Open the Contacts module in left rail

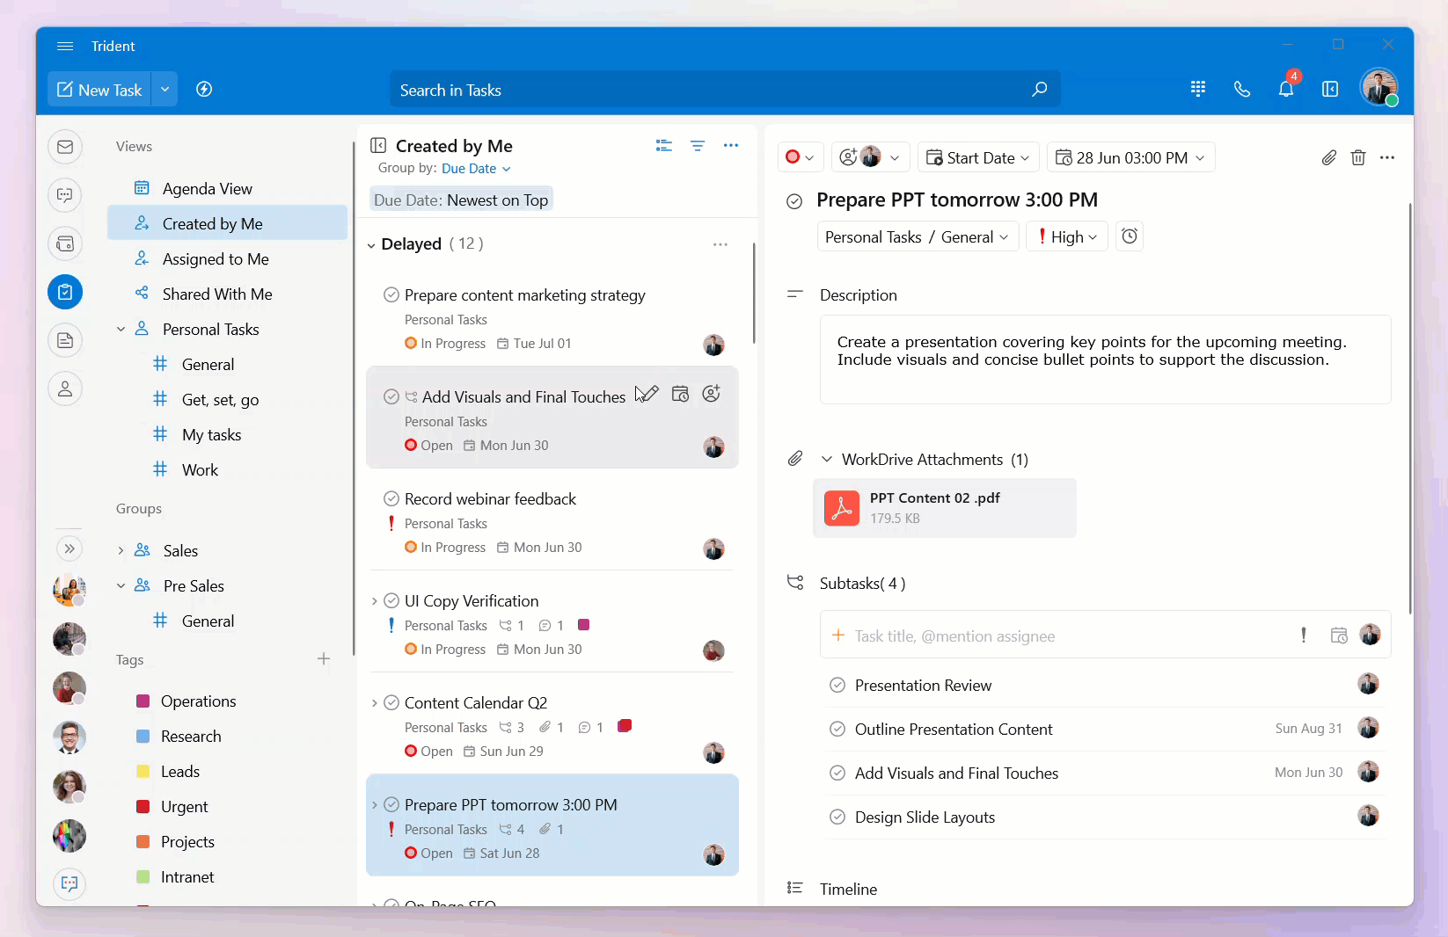pyautogui.click(x=65, y=389)
